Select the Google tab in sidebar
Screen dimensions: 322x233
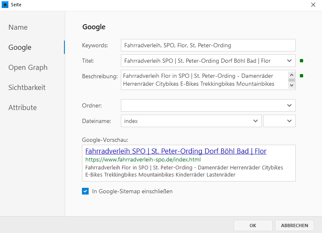(20, 47)
